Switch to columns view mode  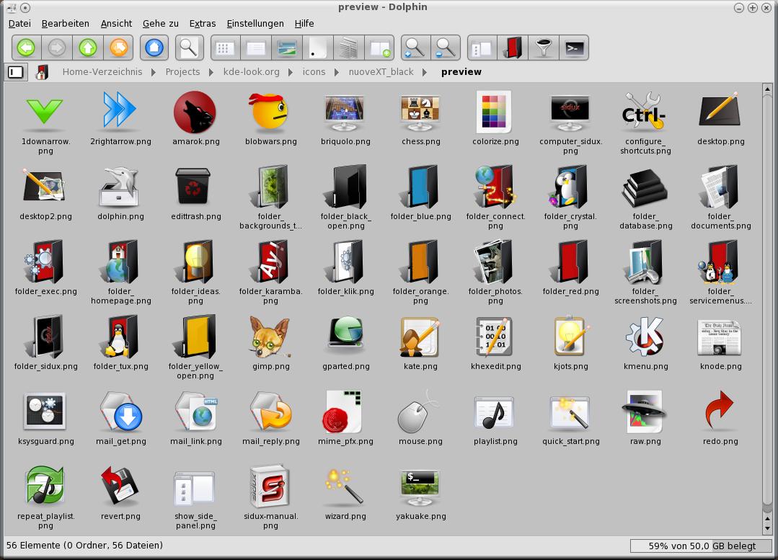[348, 48]
